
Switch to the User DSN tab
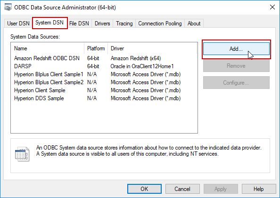(18, 24)
